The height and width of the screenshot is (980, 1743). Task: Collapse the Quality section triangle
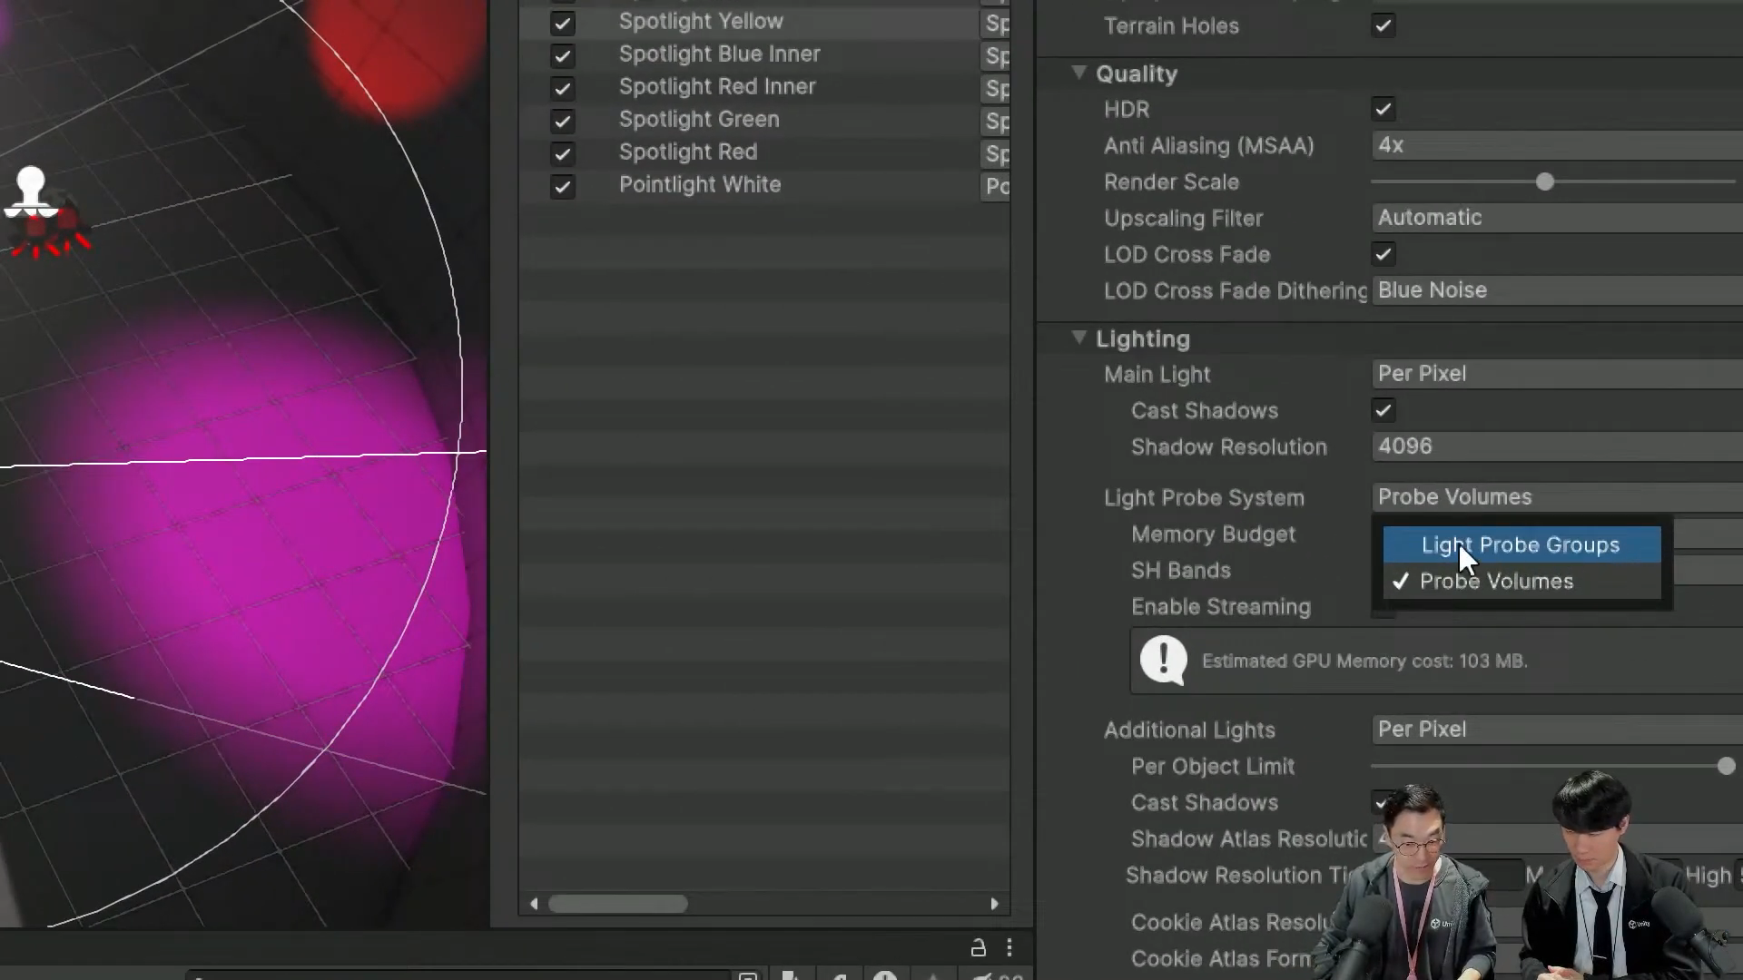tap(1078, 73)
